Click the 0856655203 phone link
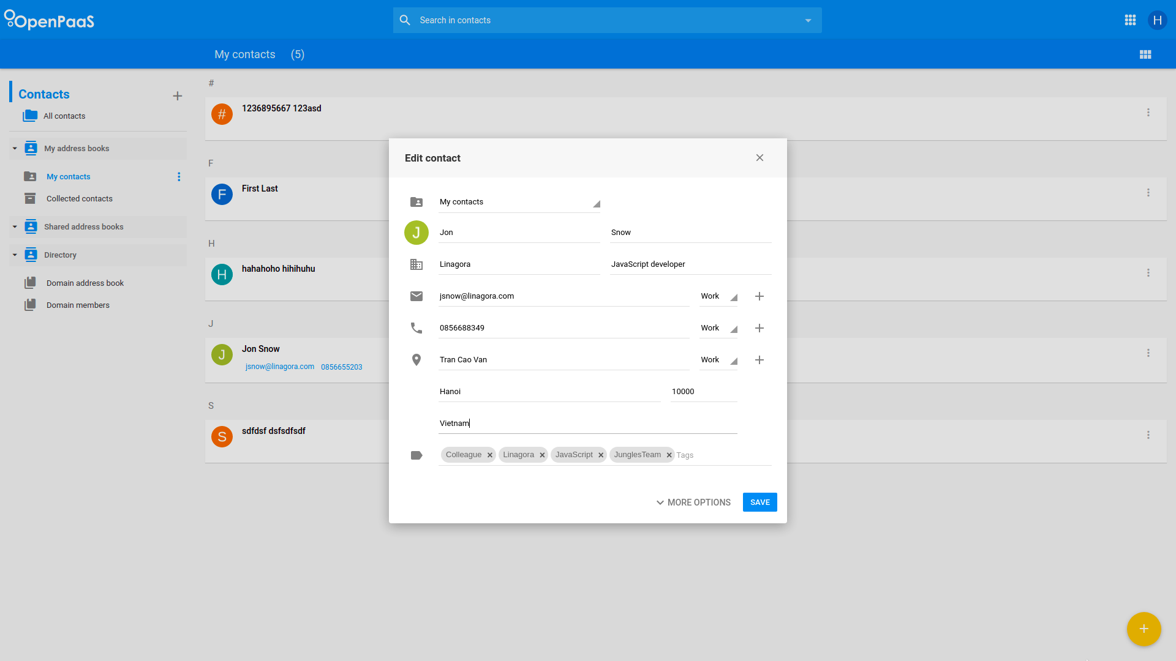 click(x=342, y=367)
